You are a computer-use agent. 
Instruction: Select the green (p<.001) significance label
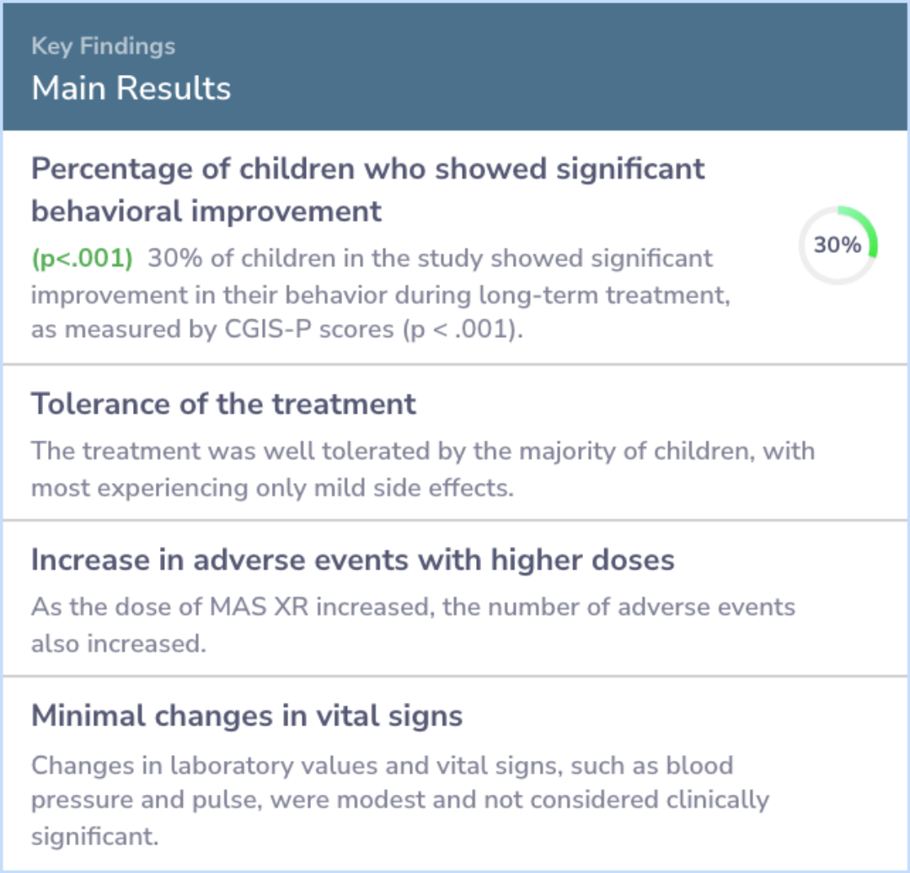(82, 259)
